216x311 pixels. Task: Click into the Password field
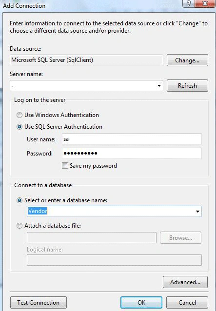click(x=132, y=153)
